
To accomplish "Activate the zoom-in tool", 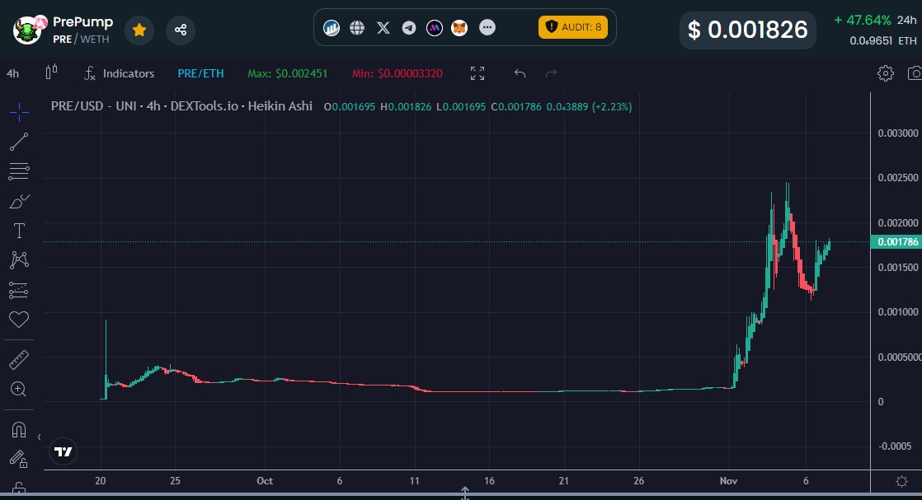I will click(20, 389).
